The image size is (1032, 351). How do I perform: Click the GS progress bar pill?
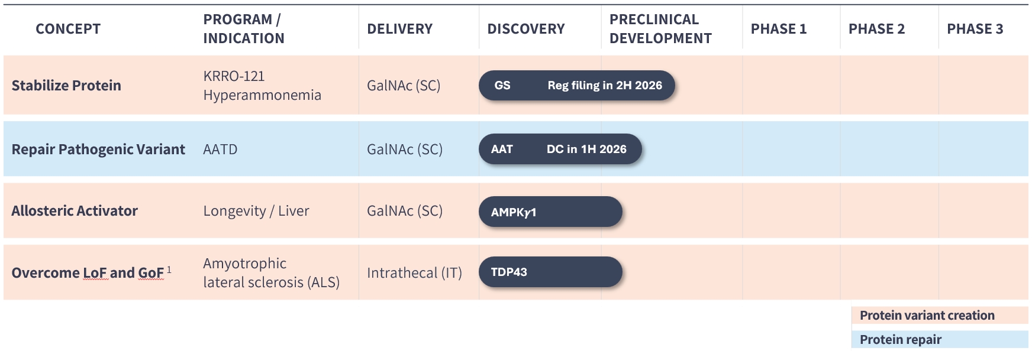point(576,85)
